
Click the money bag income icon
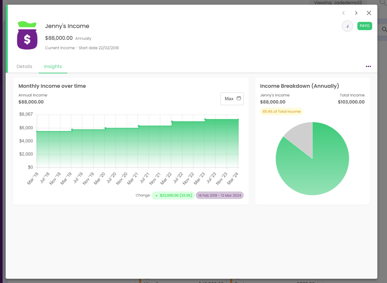coord(27,35)
